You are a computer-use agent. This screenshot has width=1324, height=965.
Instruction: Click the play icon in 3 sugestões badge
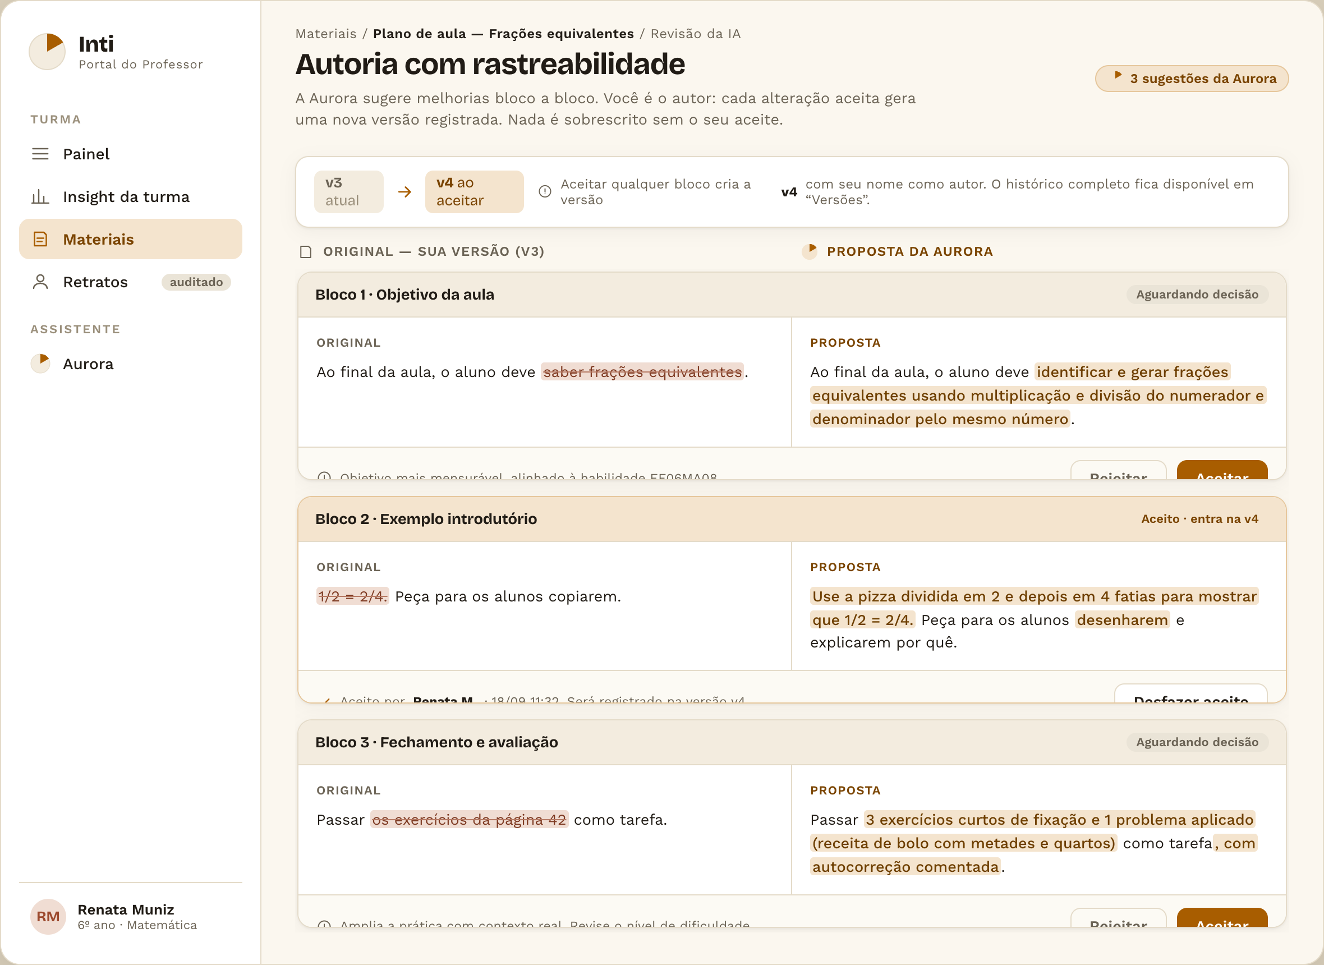click(x=1118, y=75)
